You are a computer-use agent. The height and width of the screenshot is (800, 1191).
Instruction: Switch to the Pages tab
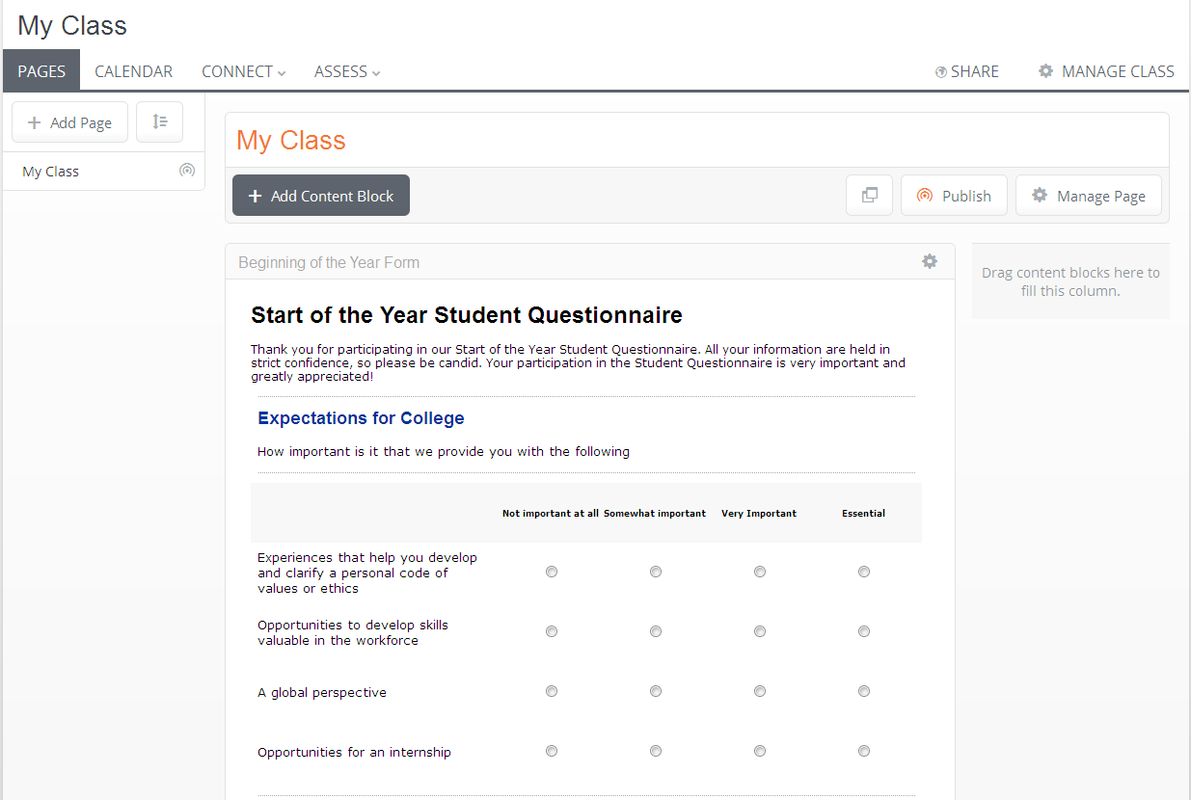(x=41, y=71)
